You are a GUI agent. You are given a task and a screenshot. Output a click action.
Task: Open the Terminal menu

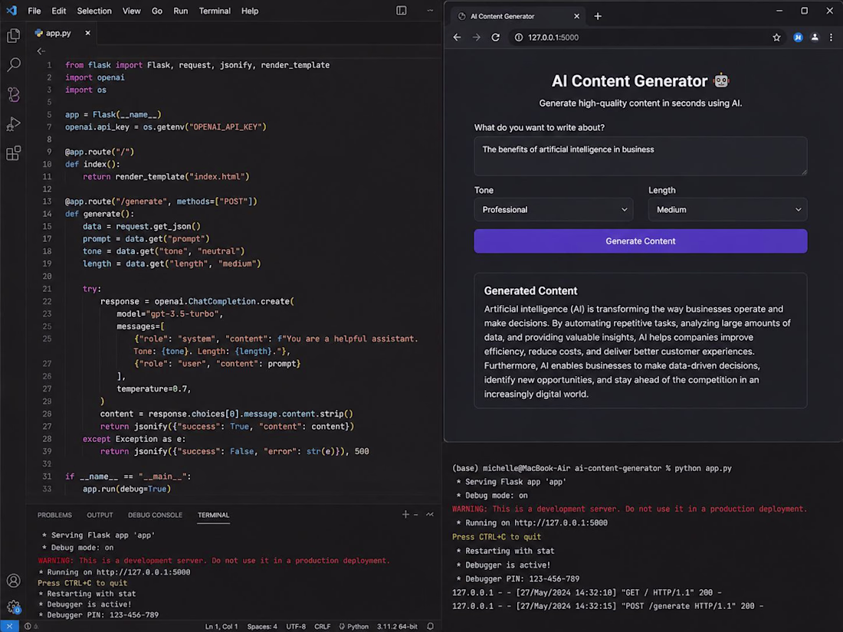(x=215, y=11)
